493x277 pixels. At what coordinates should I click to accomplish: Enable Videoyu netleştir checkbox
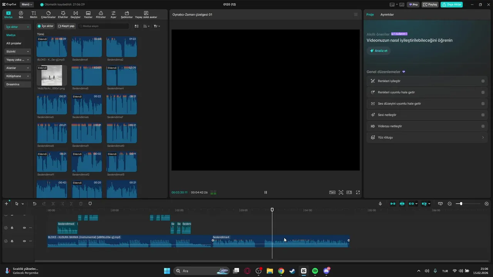(483, 126)
